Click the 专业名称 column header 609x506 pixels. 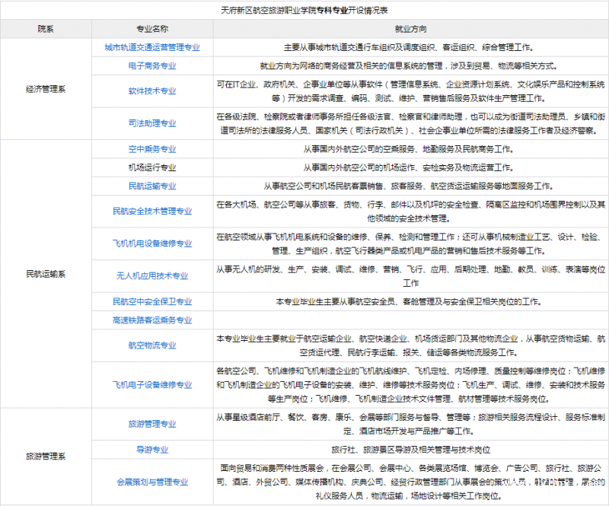152,29
